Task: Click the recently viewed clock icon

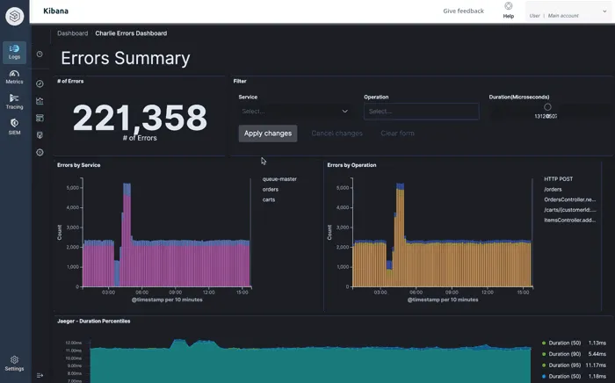Action: (x=40, y=54)
